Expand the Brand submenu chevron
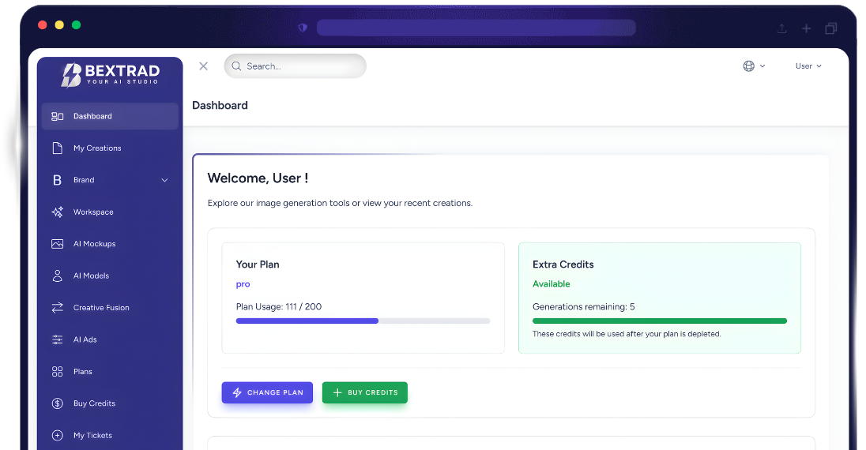The height and width of the screenshot is (450, 866). [x=164, y=180]
